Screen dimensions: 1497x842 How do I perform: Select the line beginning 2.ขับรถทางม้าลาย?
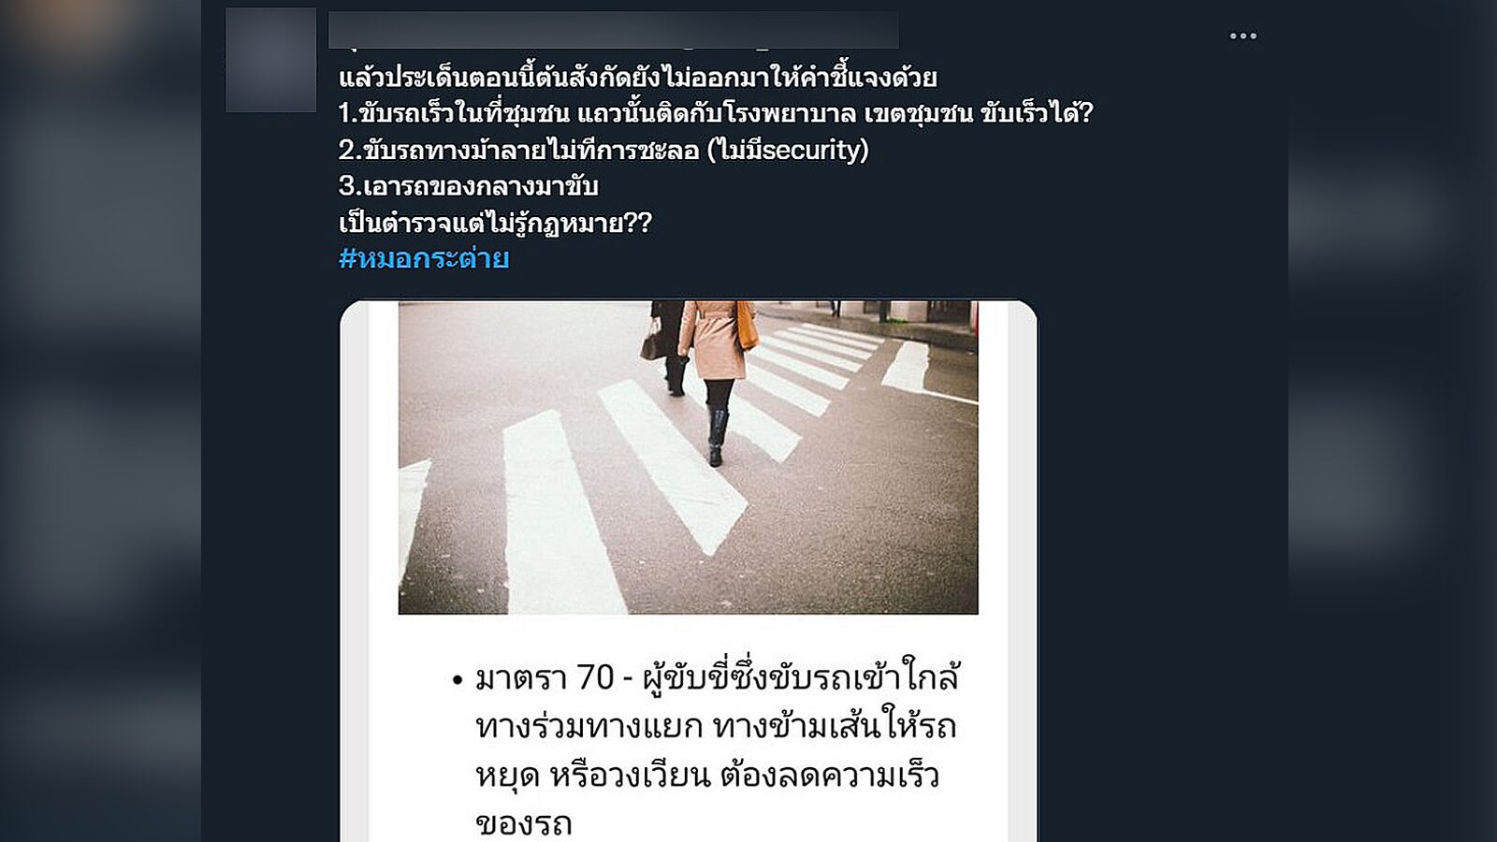click(x=603, y=150)
